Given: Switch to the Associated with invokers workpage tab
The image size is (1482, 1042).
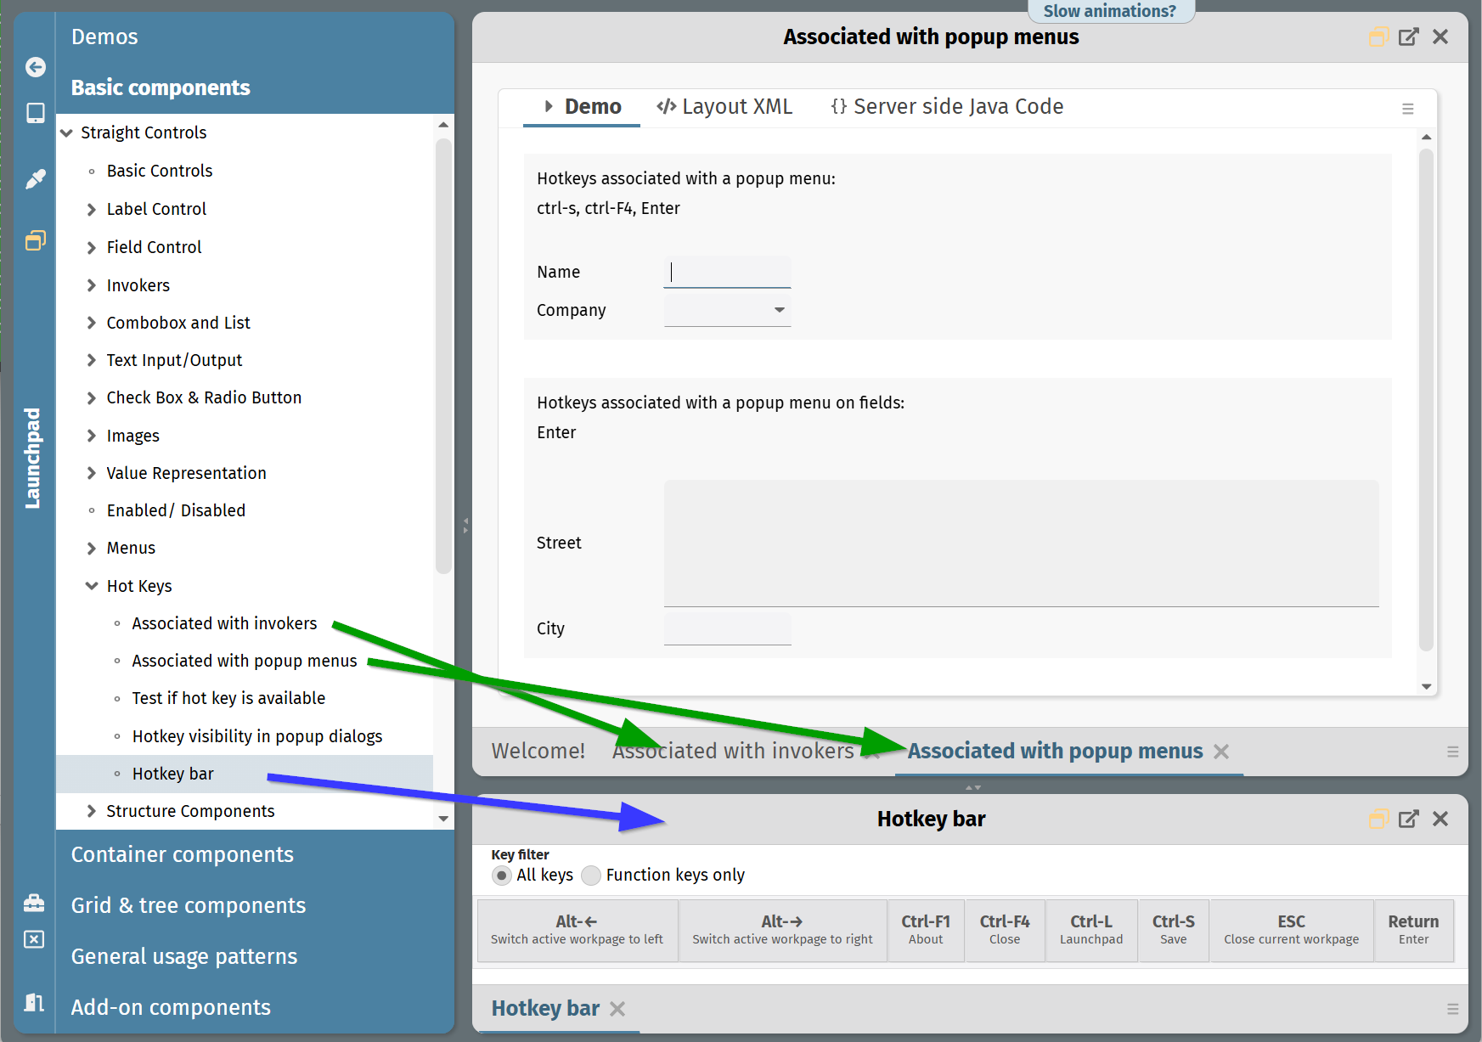Looking at the screenshot, I should [x=732, y=752].
